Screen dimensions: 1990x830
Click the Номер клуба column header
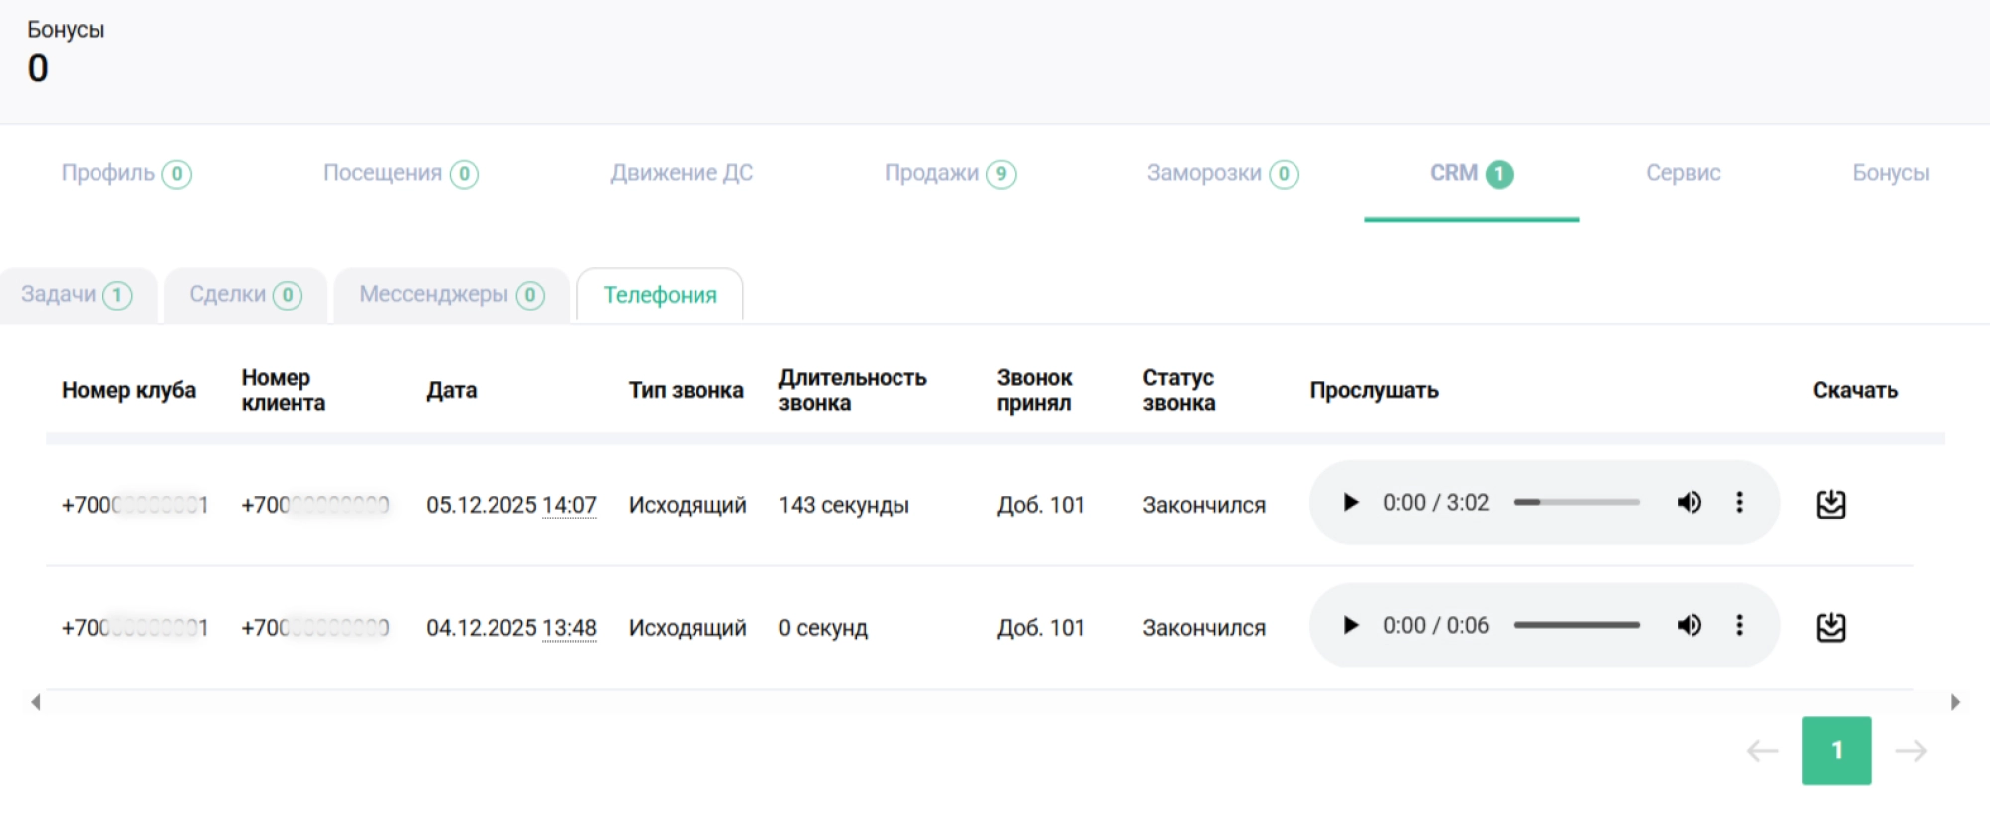tap(128, 390)
